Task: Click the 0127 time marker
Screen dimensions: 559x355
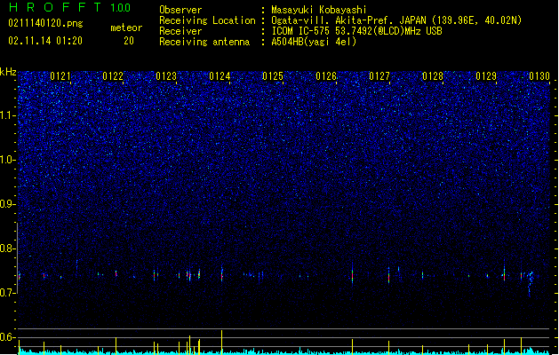Action: [379, 76]
